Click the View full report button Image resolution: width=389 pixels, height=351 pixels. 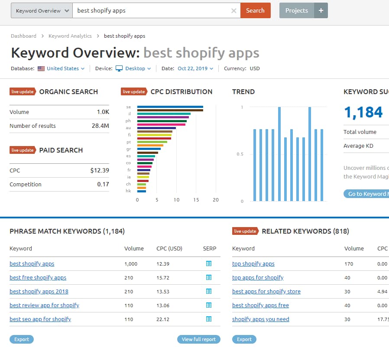point(199,339)
